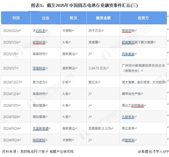The height and width of the screenshot is (157, 169).
Task: Select 股权转让 in the 太蓝新能源 row
Action: click(69, 128)
